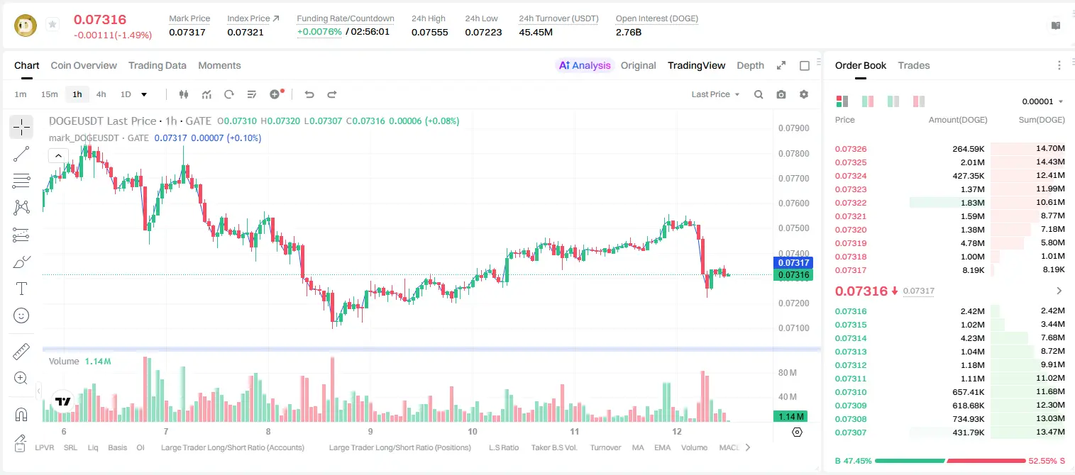Select the 15m timeframe
This screenshot has width=1075, height=475.
[x=49, y=94]
